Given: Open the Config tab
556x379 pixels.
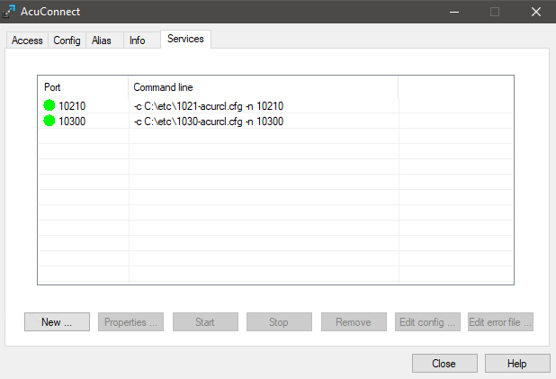Looking at the screenshot, I should 67,41.
